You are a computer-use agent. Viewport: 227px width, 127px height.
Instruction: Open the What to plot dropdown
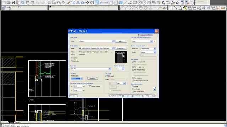(x=82, y=78)
